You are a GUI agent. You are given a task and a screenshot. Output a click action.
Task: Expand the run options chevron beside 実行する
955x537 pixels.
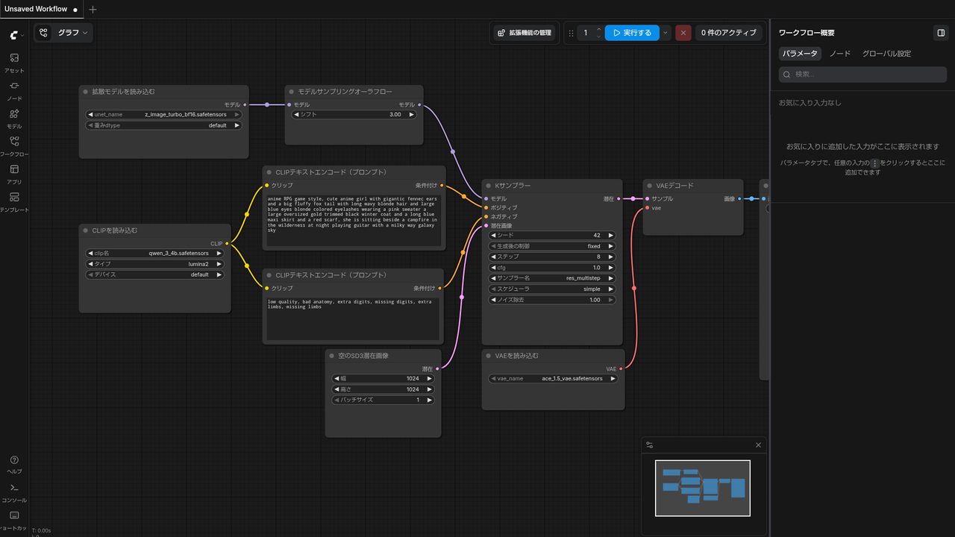pos(666,33)
